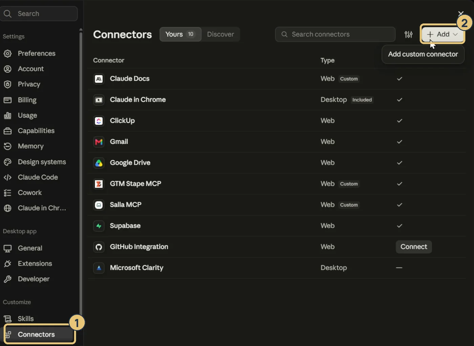Click the sidebar Search field
474x346 pixels.
point(39,14)
